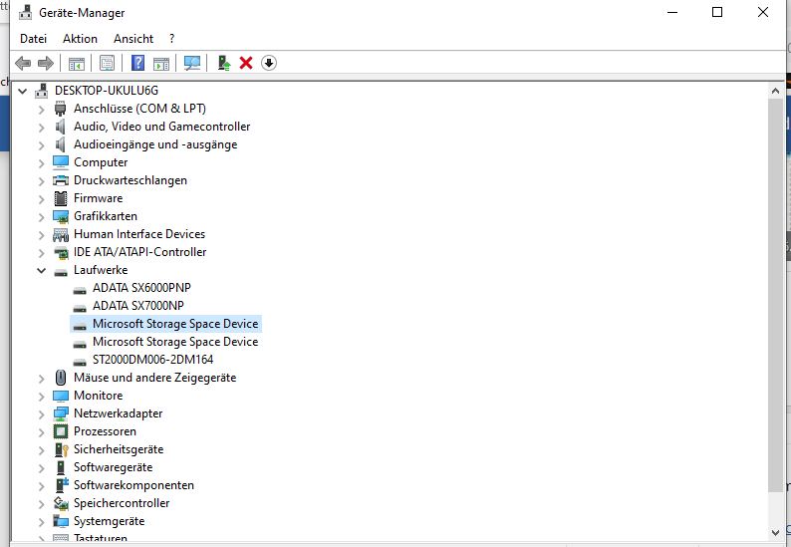Expand the Systemgeräte category
The width and height of the screenshot is (791, 547).
click(x=42, y=521)
